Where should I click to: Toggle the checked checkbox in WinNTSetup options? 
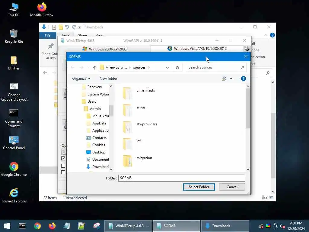click(x=63, y=158)
